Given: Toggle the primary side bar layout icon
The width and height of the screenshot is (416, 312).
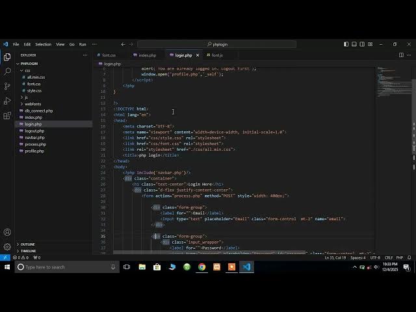Looking at the screenshot, I should coord(346,44).
